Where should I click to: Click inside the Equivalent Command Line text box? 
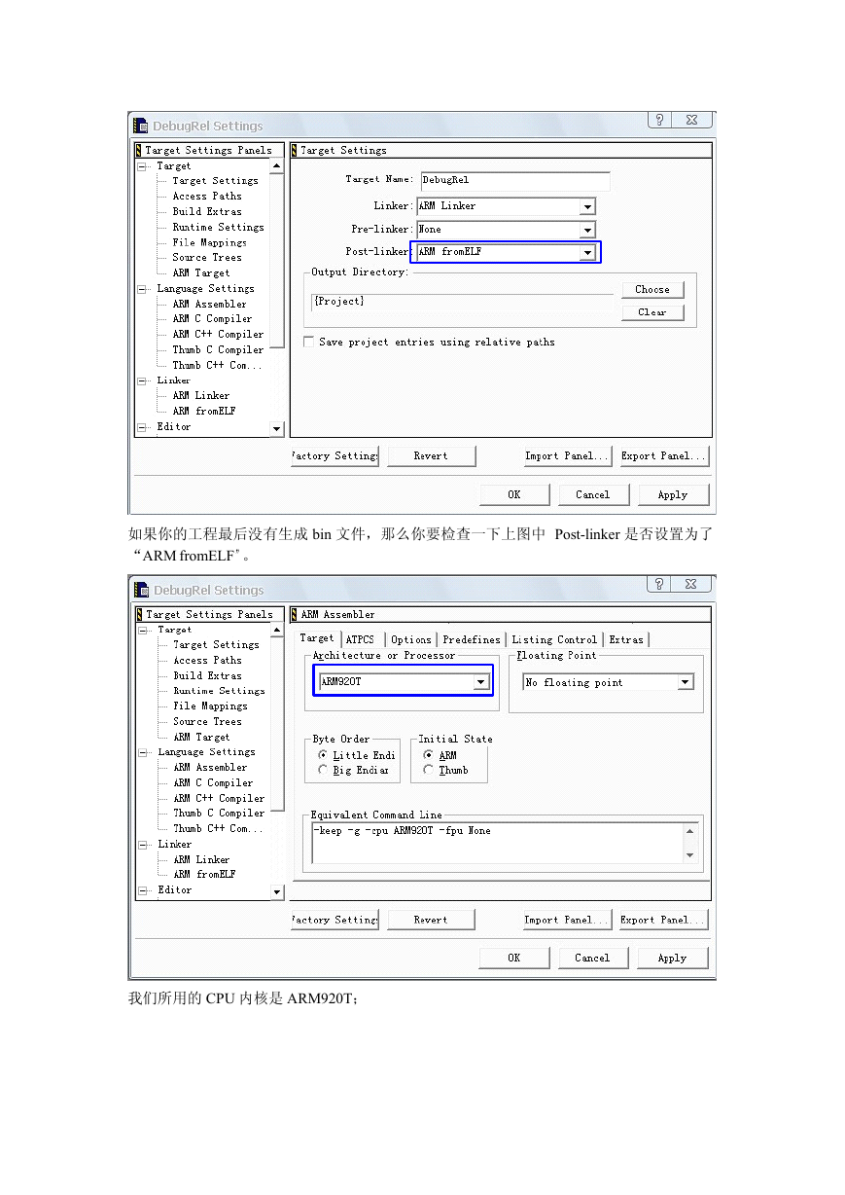[x=496, y=843]
